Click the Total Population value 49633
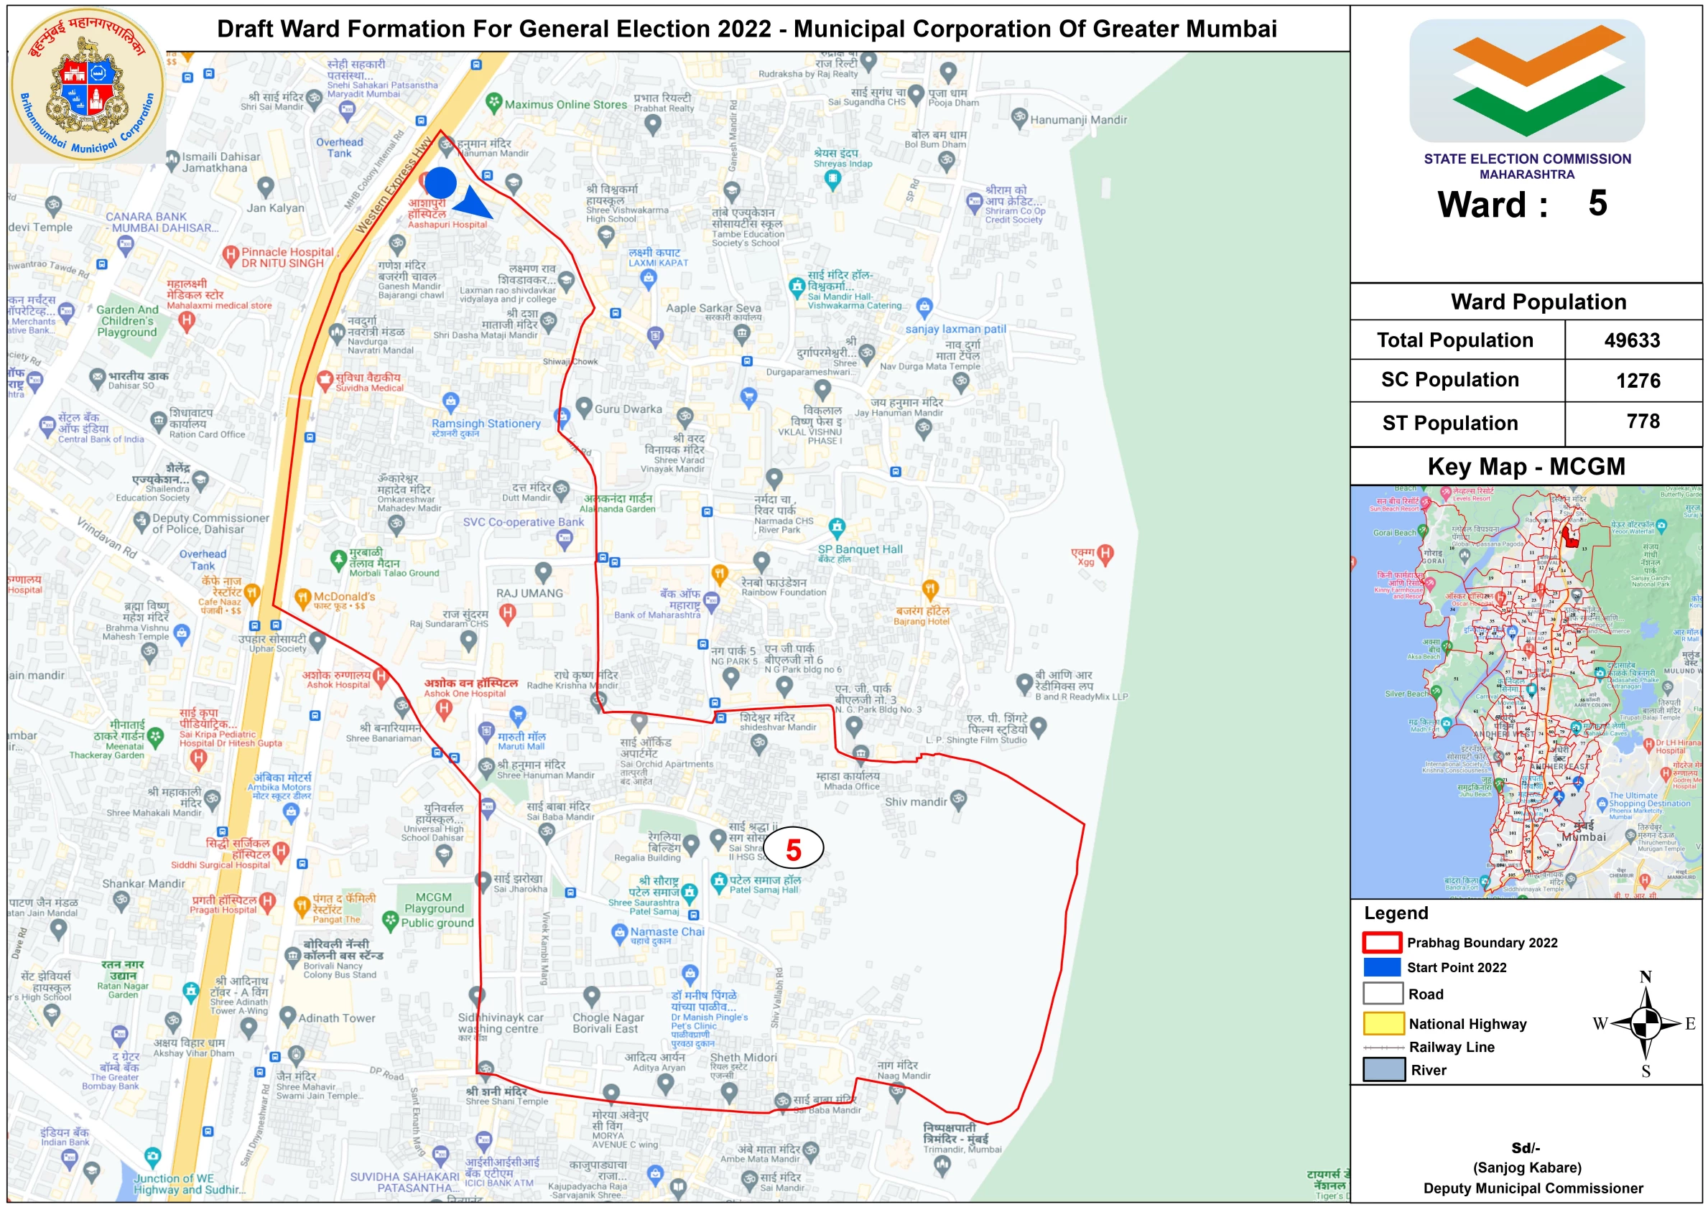 click(x=1631, y=340)
